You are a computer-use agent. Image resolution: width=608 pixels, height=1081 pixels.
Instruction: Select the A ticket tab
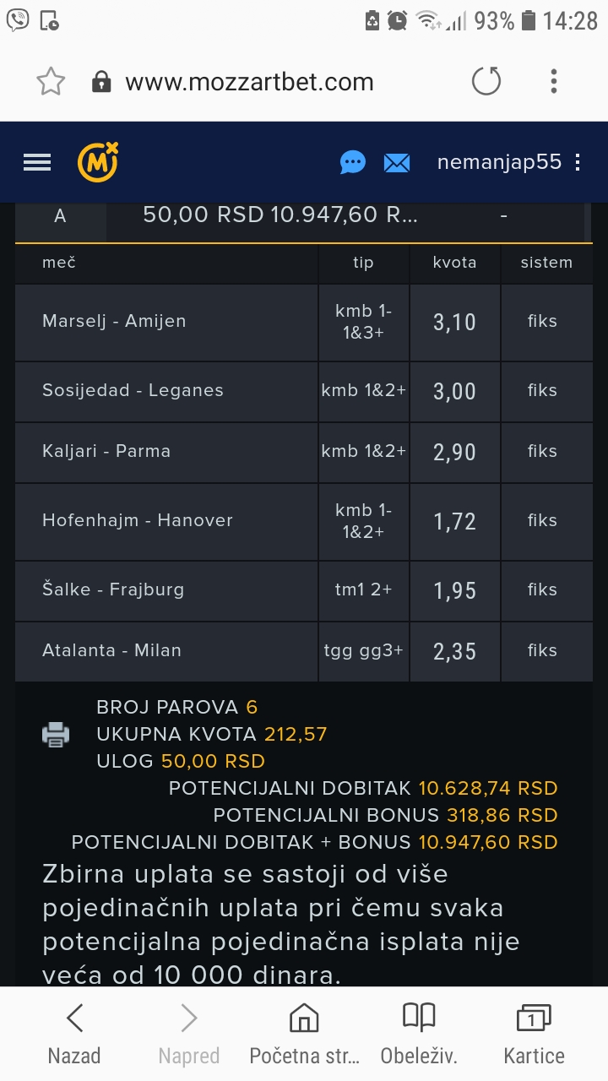pos(60,216)
